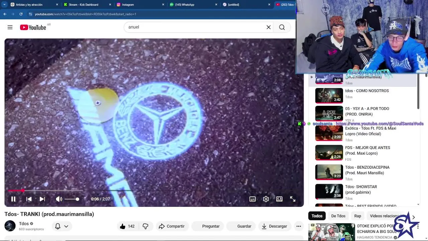Open the player settings gear
The height and width of the screenshot is (241, 428).
click(266, 199)
